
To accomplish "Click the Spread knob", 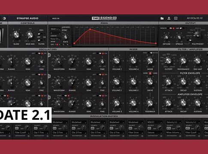I will 179,37.
